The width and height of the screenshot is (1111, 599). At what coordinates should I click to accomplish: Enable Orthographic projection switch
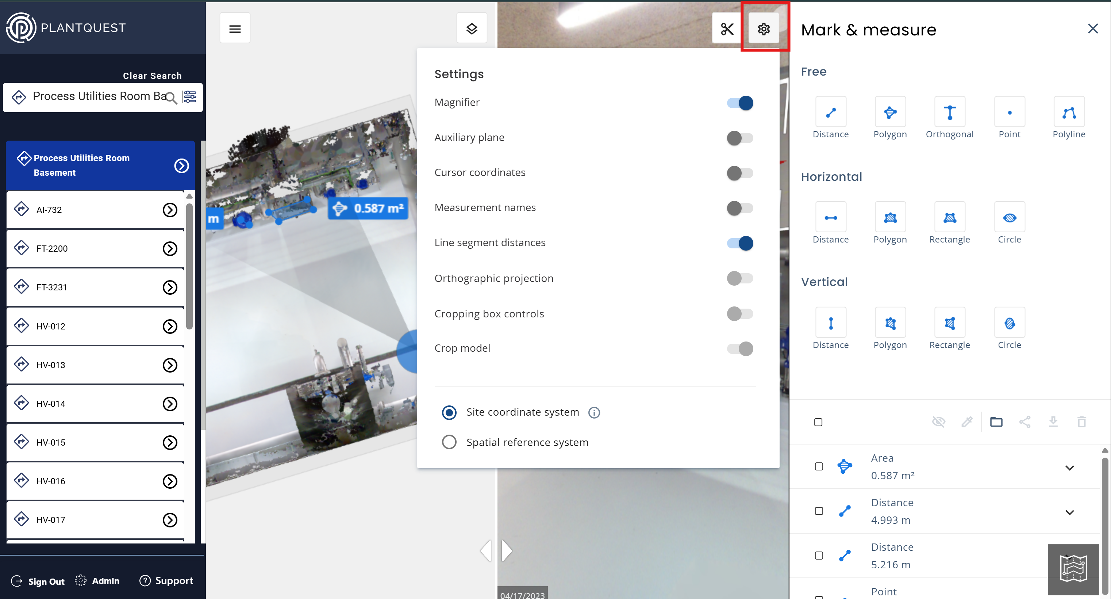[740, 278]
